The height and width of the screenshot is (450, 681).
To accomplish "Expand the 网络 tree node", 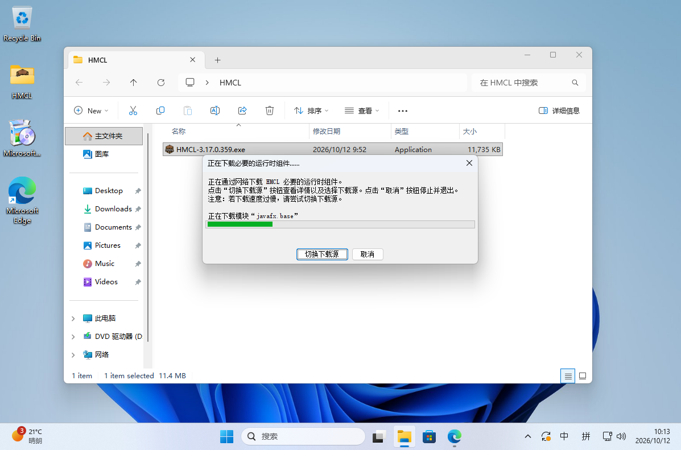I will 73,355.
